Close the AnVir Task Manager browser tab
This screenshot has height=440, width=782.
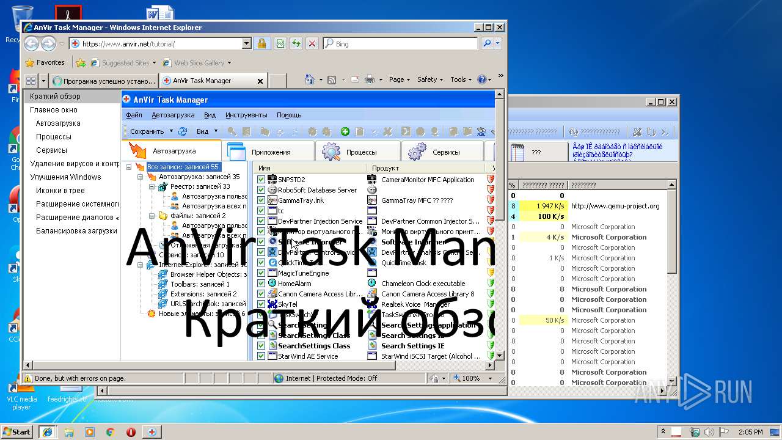pyautogui.click(x=260, y=81)
